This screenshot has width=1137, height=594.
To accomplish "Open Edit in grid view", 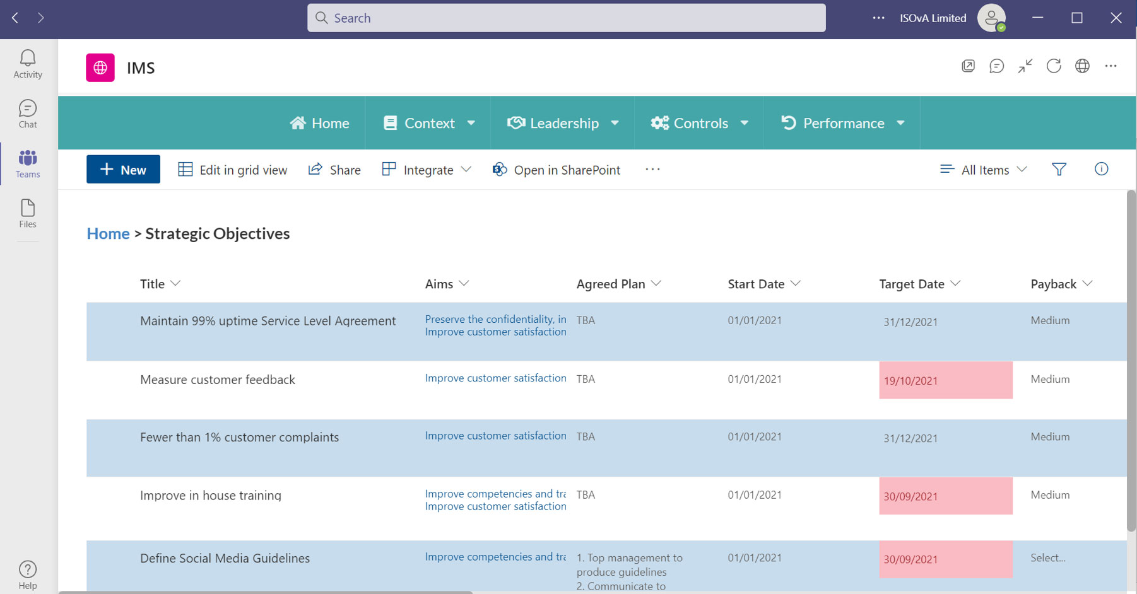I will [232, 169].
